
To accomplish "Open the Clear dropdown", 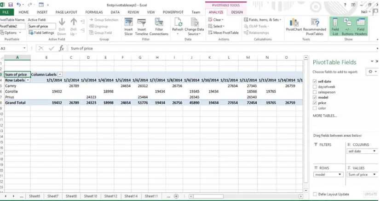I will click(216, 20).
